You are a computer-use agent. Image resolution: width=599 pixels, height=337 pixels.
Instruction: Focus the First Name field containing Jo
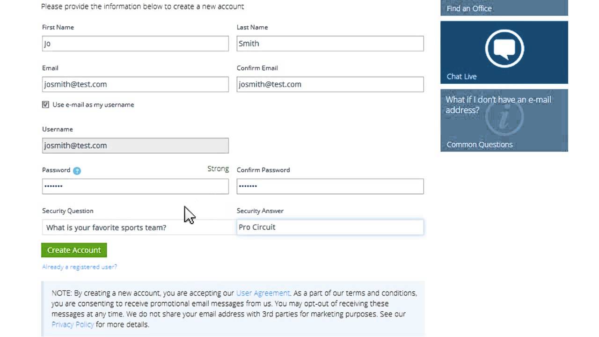tap(135, 44)
